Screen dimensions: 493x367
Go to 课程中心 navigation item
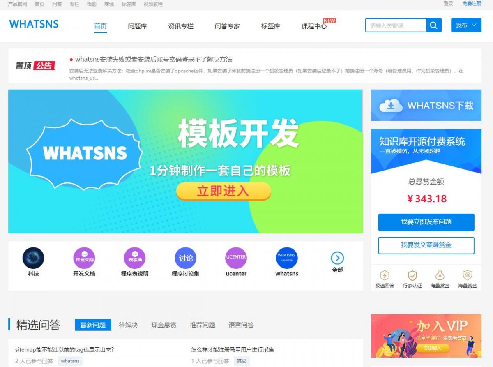[314, 26]
